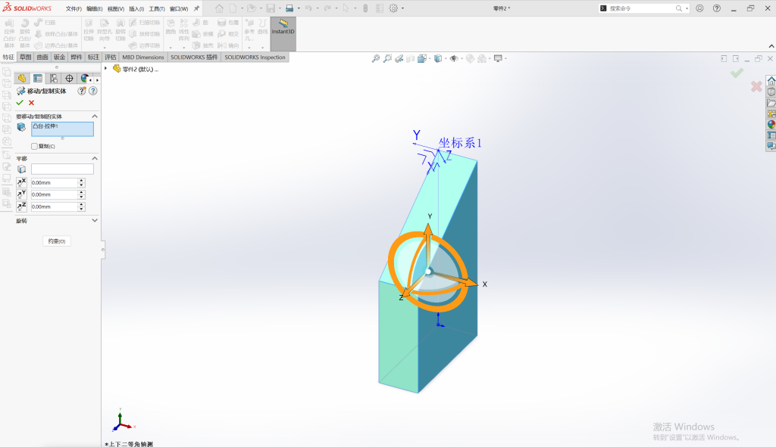The height and width of the screenshot is (447, 776).
Task: Click the Delta Y 0.00mm input field
Action: pos(54,194)
